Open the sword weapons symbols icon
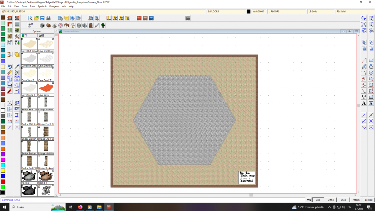Image resolution: width=375 pixels, height=211 pixels. 97,26
